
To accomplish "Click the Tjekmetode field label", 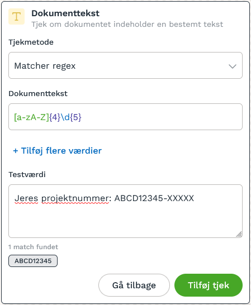I will click(x=31, y=42).
